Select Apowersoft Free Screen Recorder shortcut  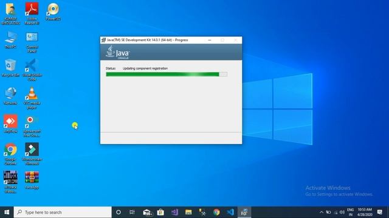click(x=32, y=127)
